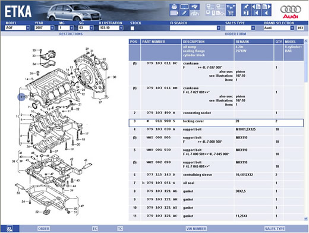Go to previous illustration page icon

click(256, 7)
